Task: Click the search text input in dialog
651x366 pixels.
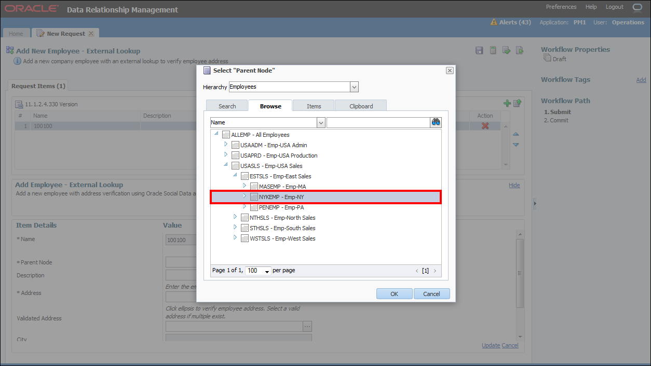Action: click(378, 122)
